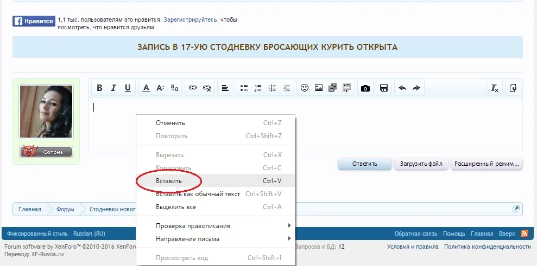Click the footer Главная link

coord(482,234)
